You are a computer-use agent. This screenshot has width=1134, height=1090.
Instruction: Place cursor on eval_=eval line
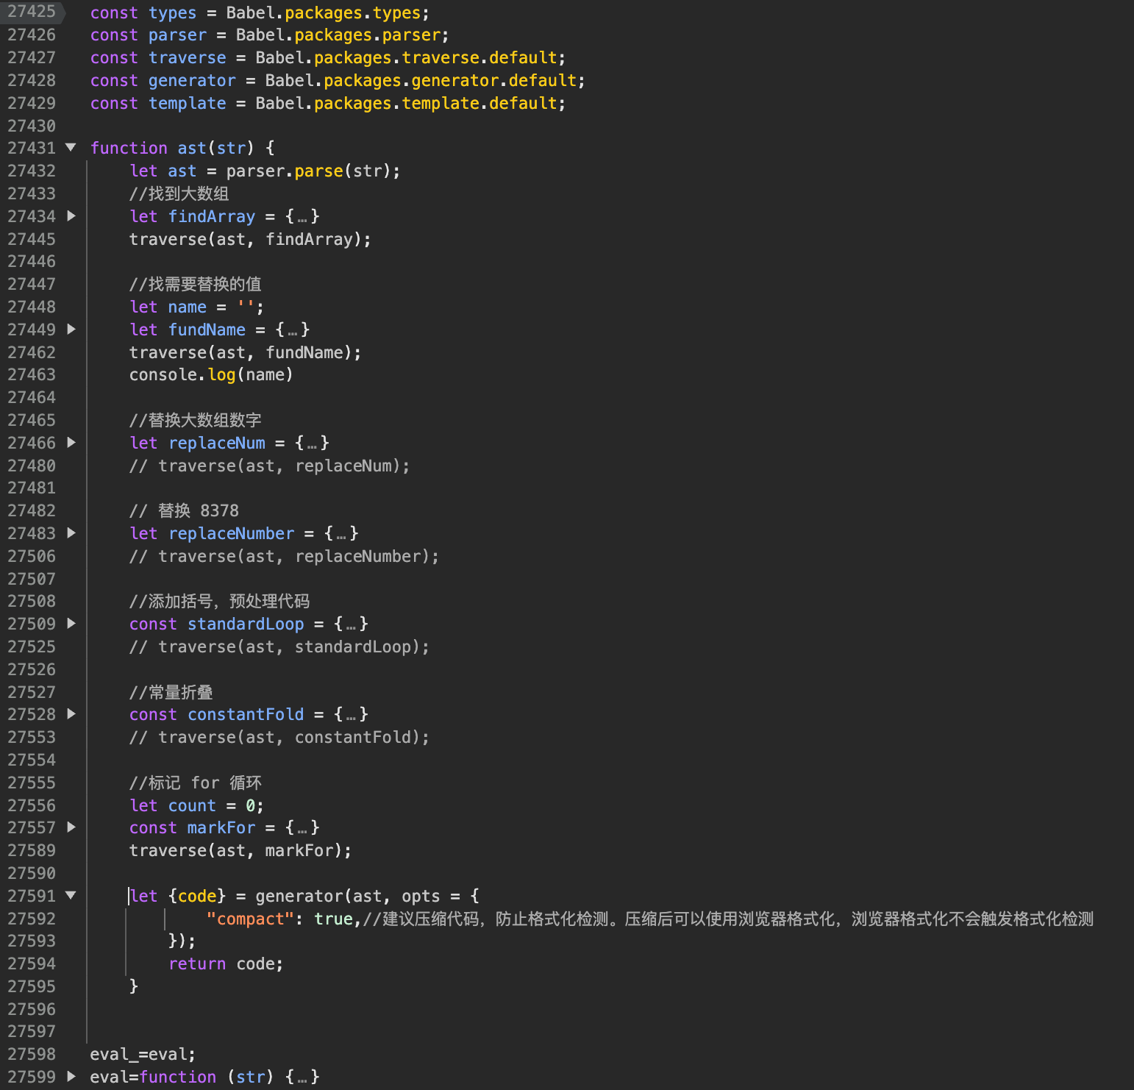tap(143, 1054)
